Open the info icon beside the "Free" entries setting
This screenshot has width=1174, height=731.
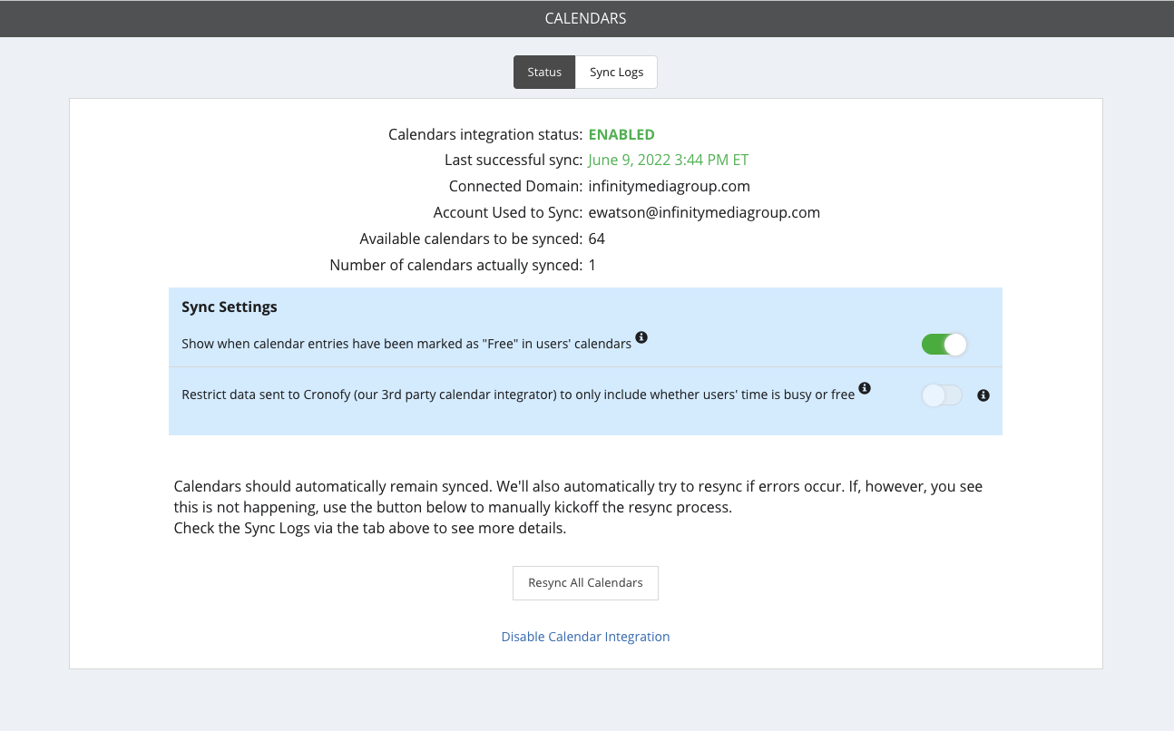tap(641, 337)
